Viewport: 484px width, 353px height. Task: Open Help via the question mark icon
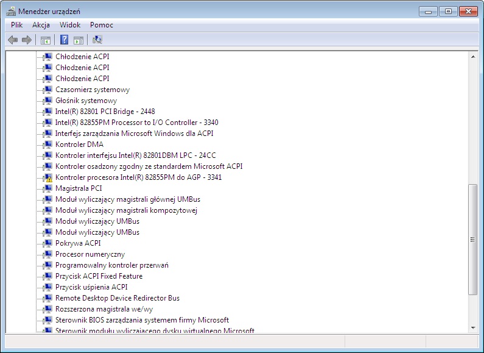tap(64, 40)
